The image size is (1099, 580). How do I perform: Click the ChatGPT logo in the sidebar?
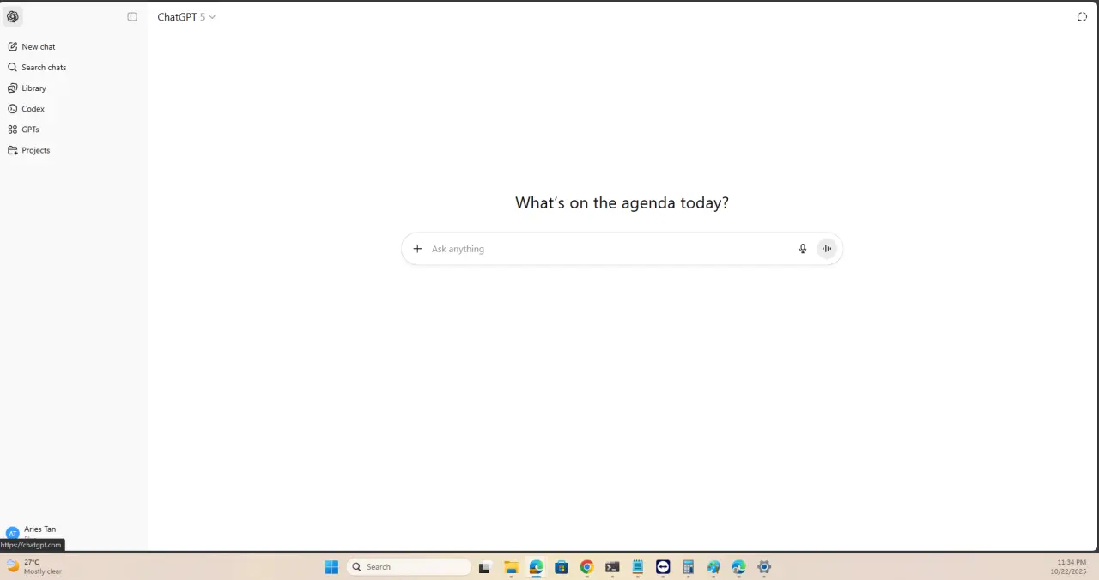tap(13, 17)
